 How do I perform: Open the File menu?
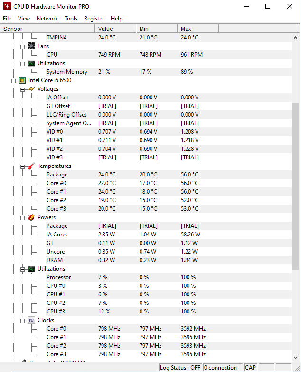(7, 19)
